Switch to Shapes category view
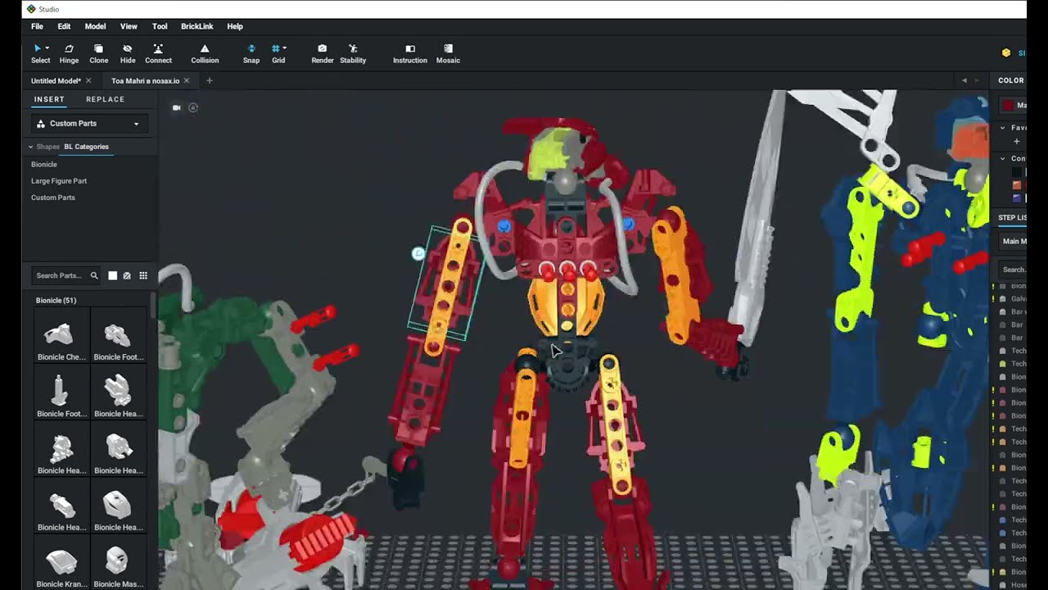This screenshot has width=1048, height=590. [47, 147]
